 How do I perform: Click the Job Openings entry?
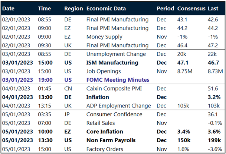tap(103, 71)
